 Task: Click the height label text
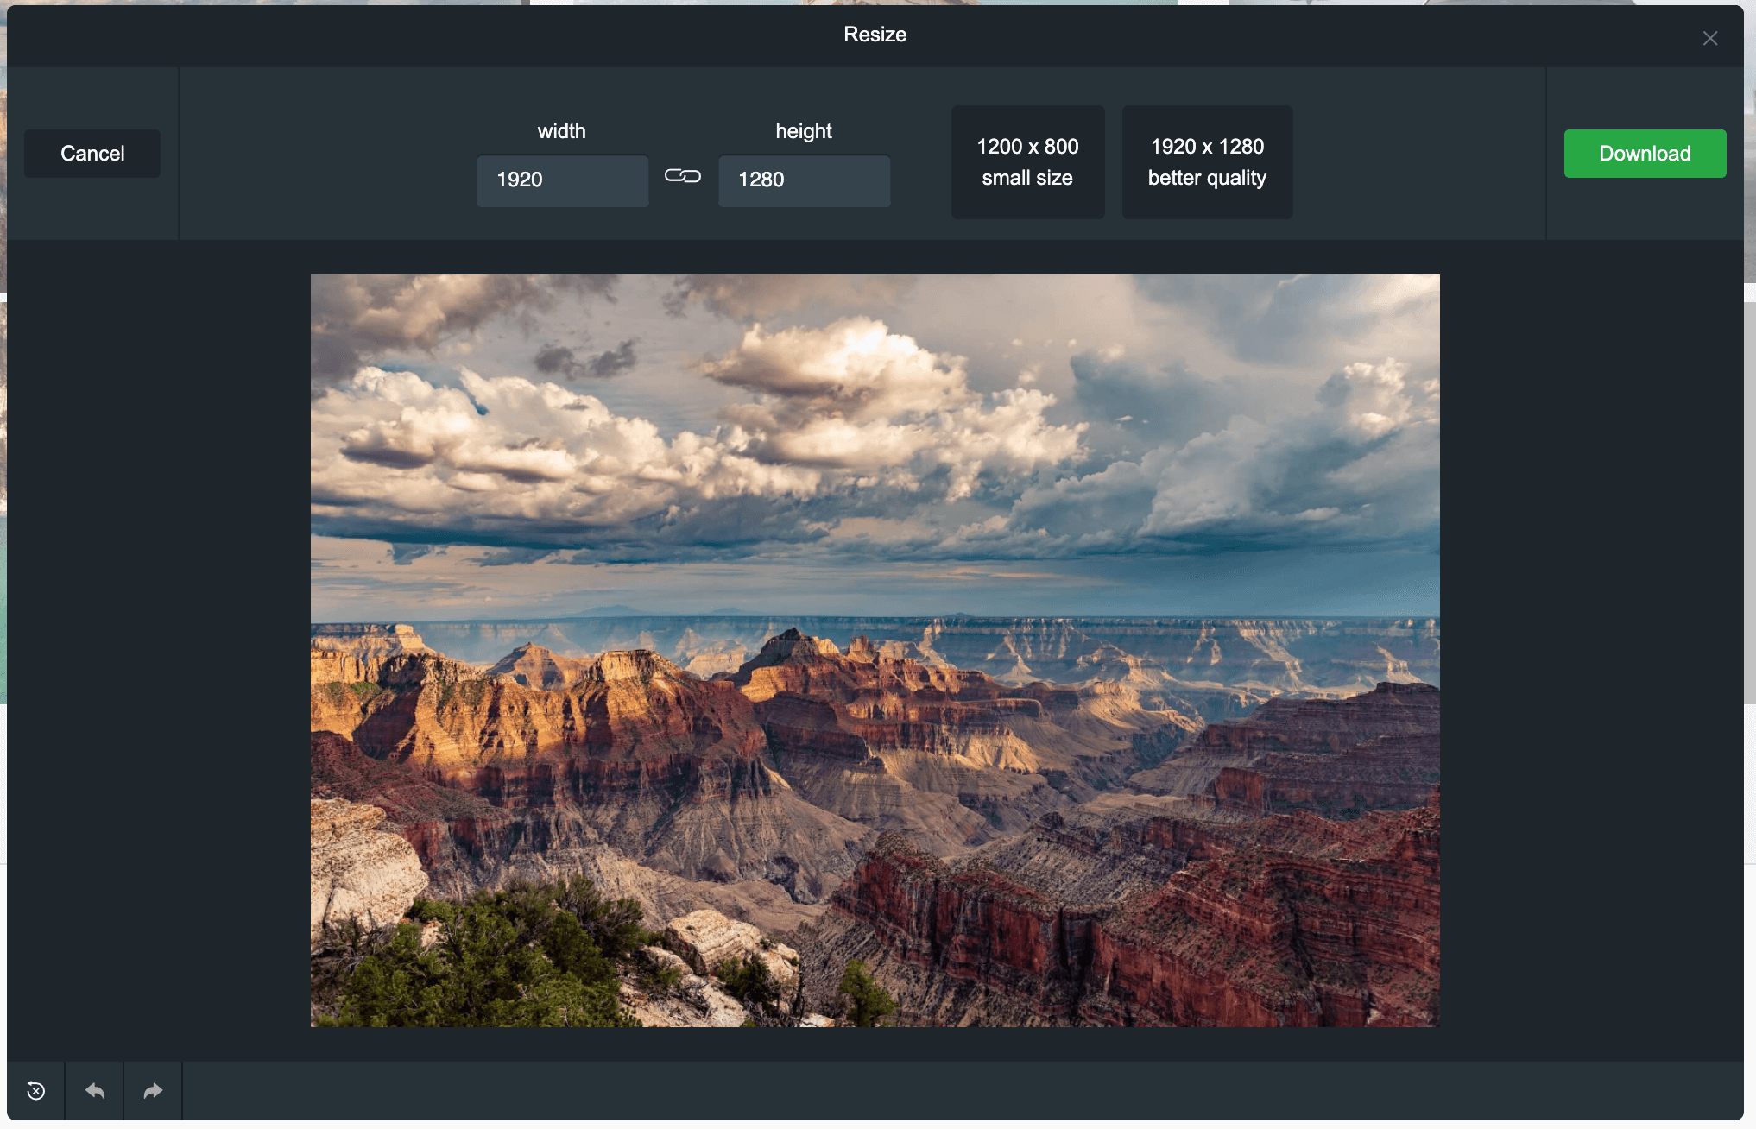803,131
